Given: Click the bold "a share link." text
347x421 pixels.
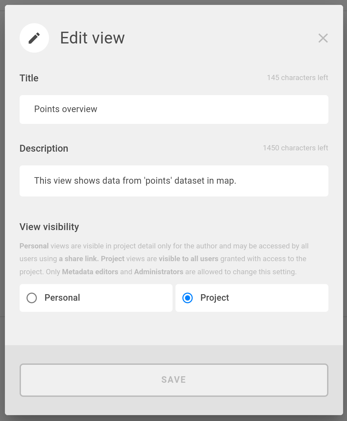Looking at the screenshot, I should coord(79,259).
